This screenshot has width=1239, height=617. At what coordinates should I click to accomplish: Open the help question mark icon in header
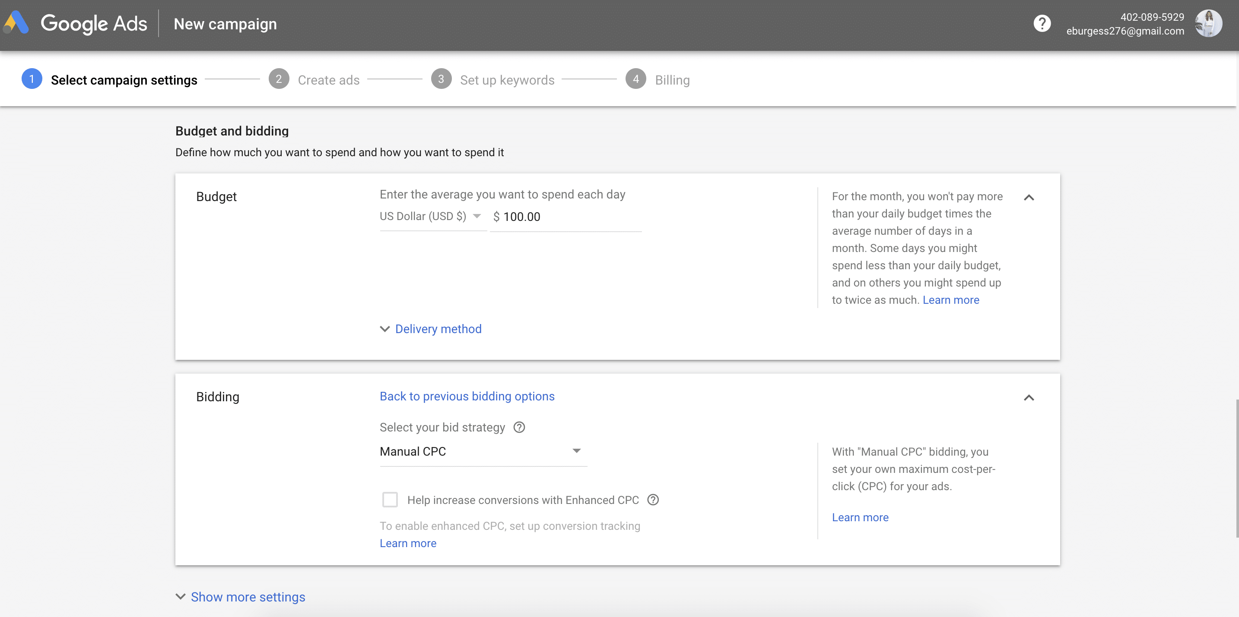[x=1042, y=24]
